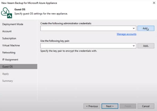Click the Previous button

[x=92, y=106]
